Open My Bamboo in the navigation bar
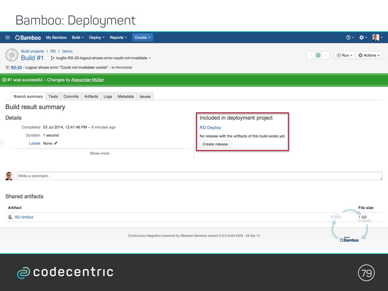The width and height of the screenshot is (388, 291). coord(56,38)
